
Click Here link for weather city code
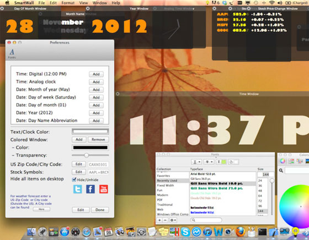click(x=41, y=209)
